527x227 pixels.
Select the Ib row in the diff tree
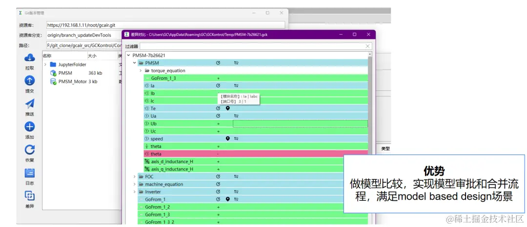256,93
